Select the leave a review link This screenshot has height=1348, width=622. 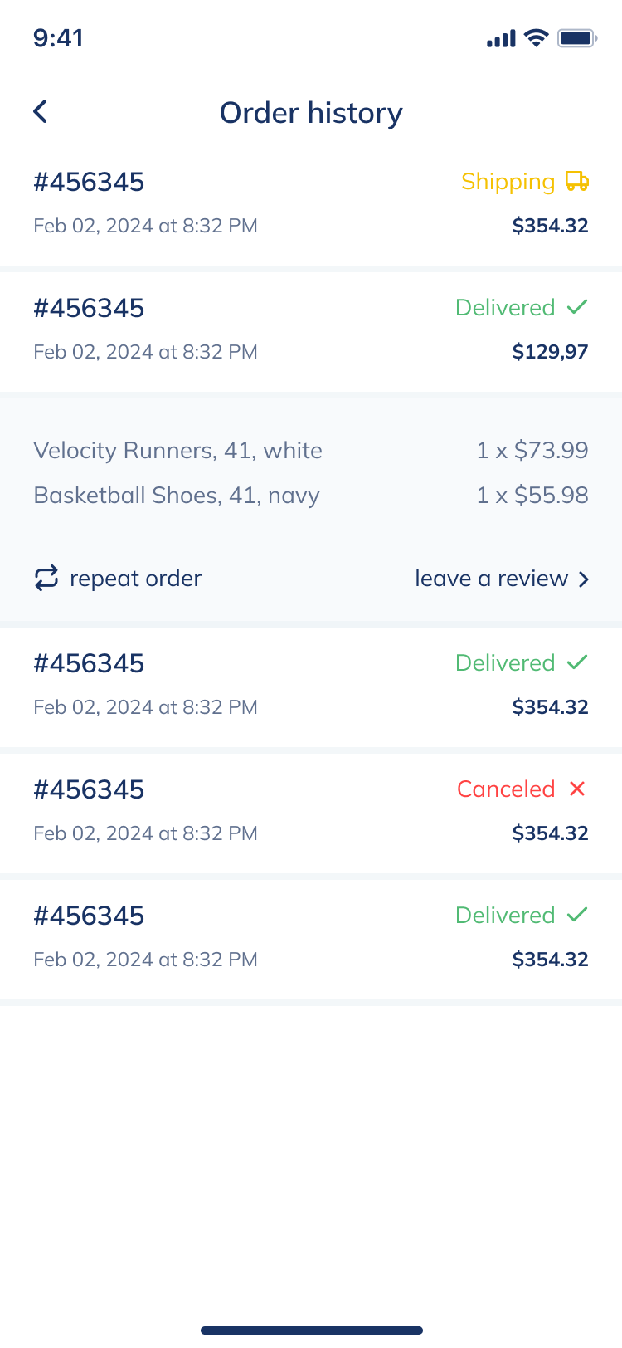click(491, 579)
